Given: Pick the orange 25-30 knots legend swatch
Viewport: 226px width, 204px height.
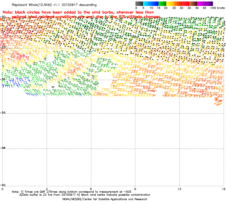Looking at the screenshot, I should point(178,4).
